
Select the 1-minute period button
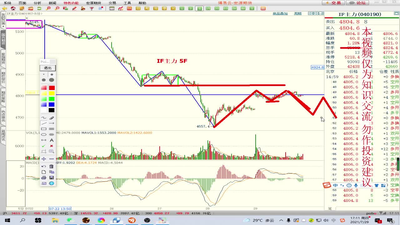point(182,8)
